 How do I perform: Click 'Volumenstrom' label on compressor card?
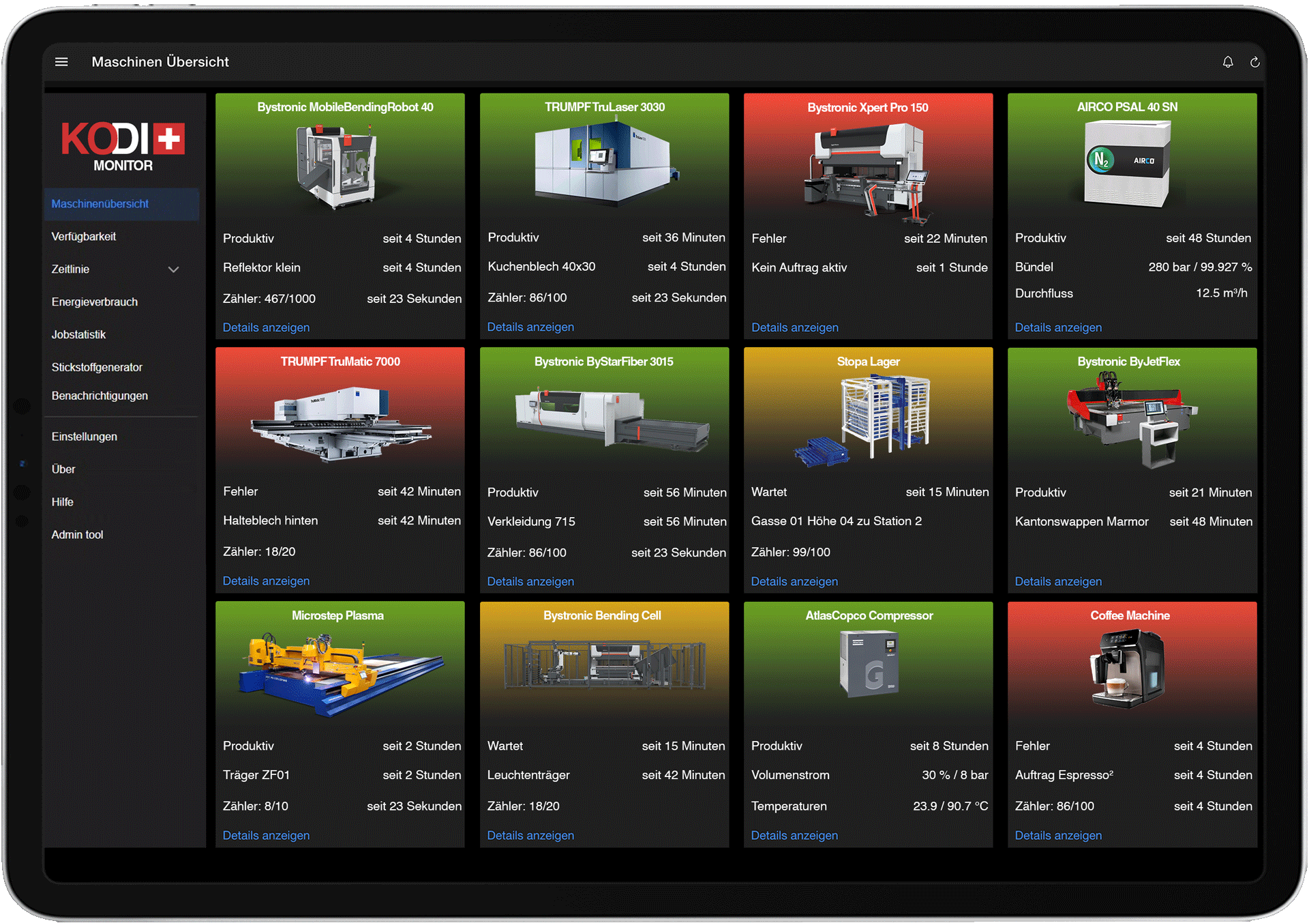click(790, 775)
